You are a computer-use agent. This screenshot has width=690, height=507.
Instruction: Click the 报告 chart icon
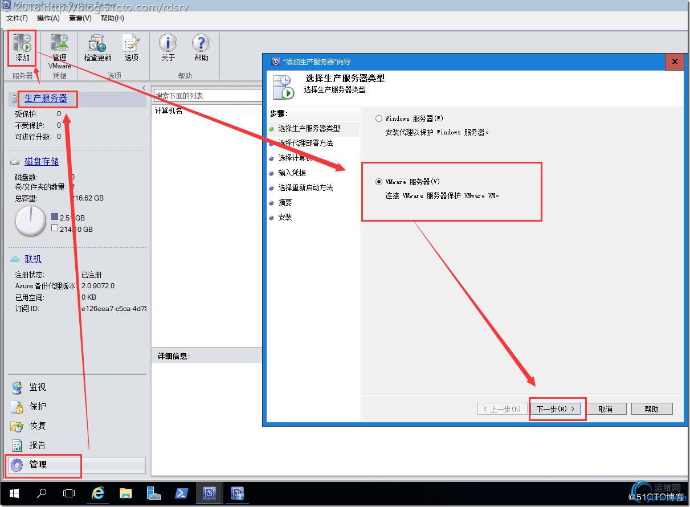(x=17, y=446)
